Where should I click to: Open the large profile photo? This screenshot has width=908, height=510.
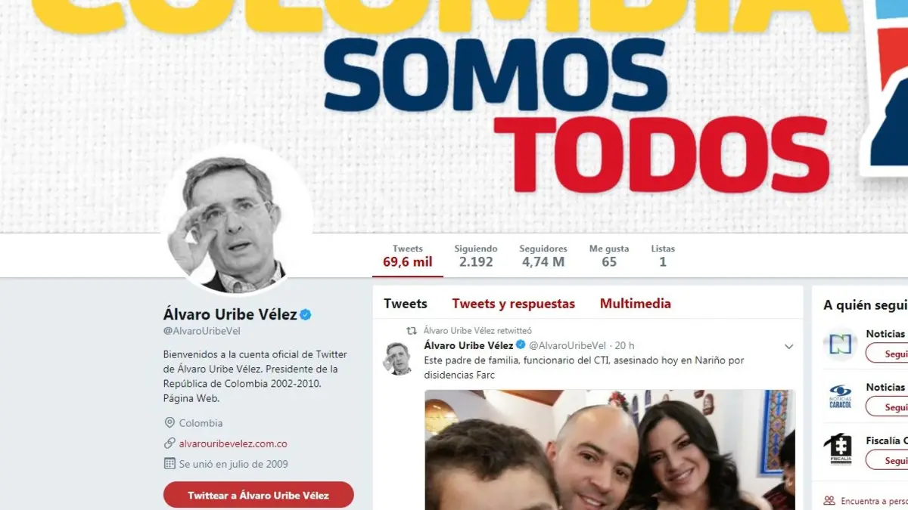pyautogui.click(x=235, y=221)
